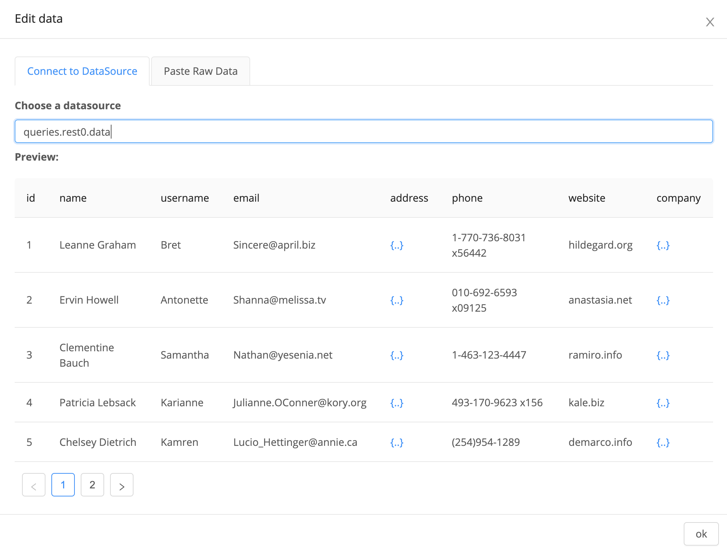
Task: Click username Bret
Action: click(x=171, y=245)
